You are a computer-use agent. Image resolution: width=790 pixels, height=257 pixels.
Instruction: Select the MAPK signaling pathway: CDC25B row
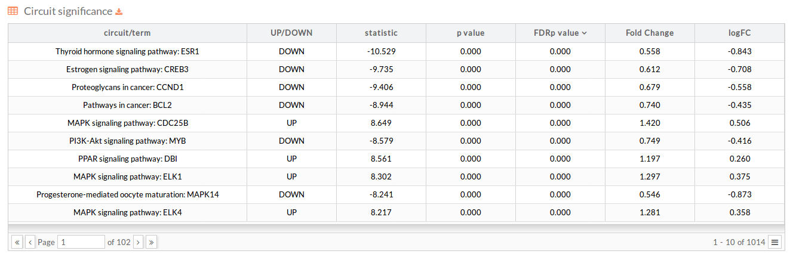pos(396,123)
